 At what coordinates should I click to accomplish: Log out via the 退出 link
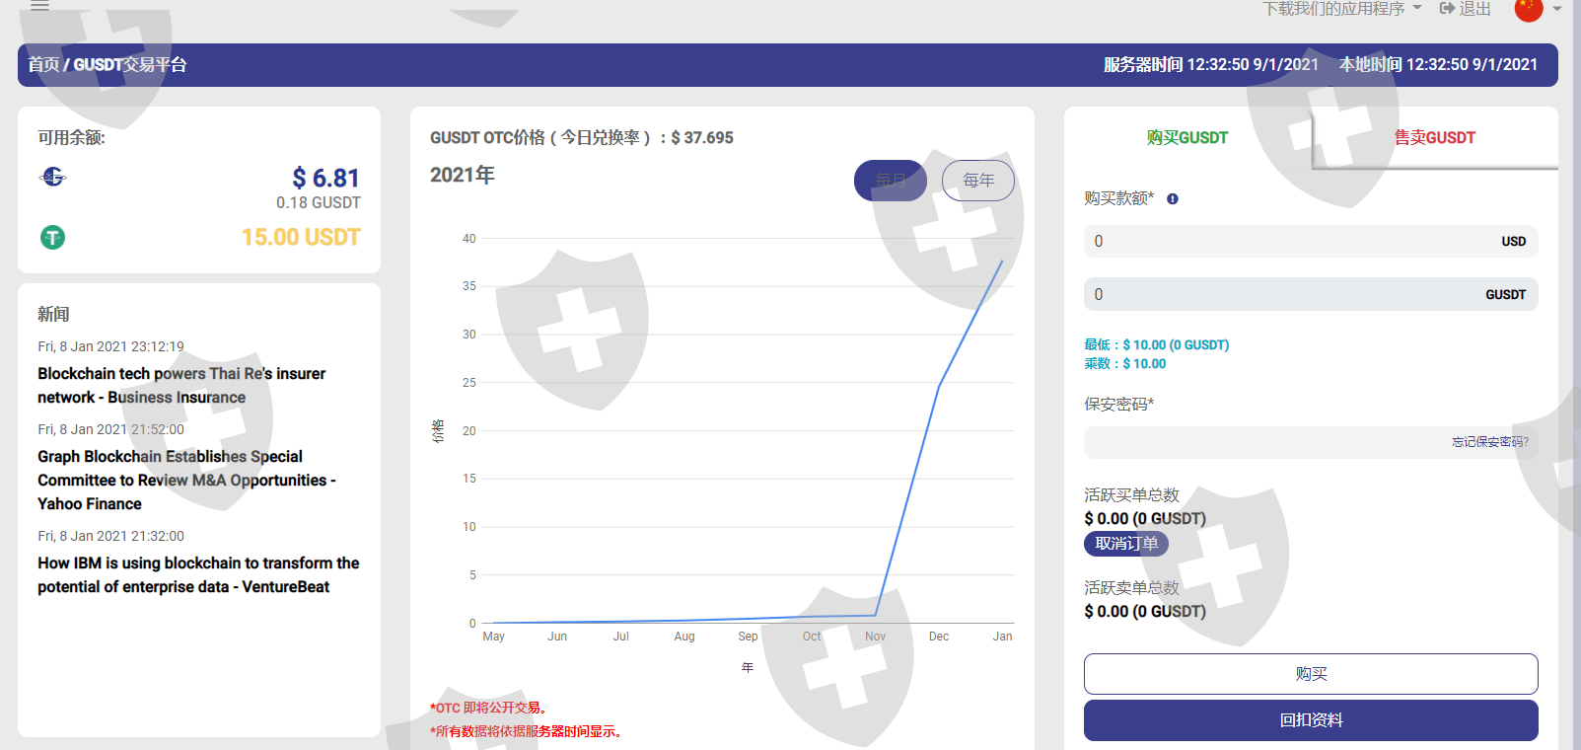1466,9
